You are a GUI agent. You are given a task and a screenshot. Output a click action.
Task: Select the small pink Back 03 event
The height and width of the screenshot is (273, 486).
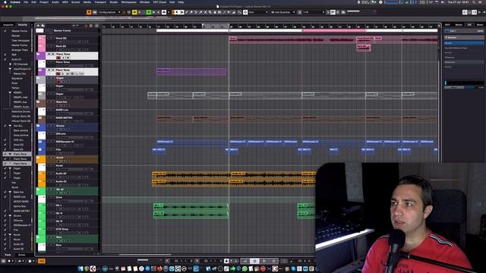[x=363, y=48]
